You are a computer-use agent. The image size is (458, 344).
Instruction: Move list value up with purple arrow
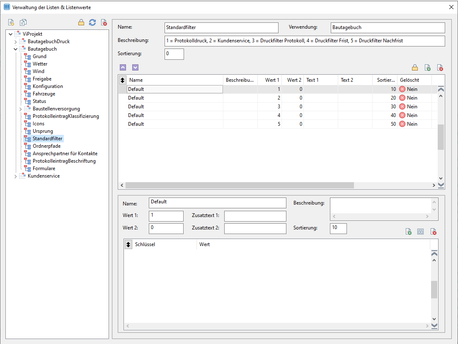coord(123,68)
